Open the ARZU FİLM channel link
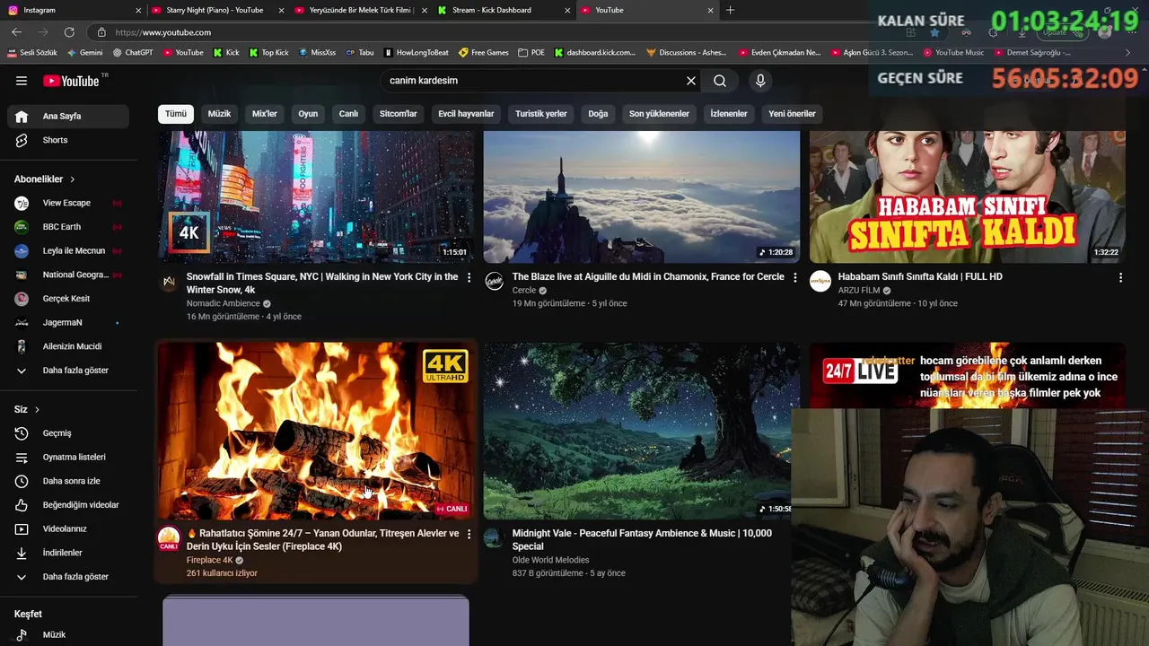This screenshot has width=1149, height=646. click(858, 291)
